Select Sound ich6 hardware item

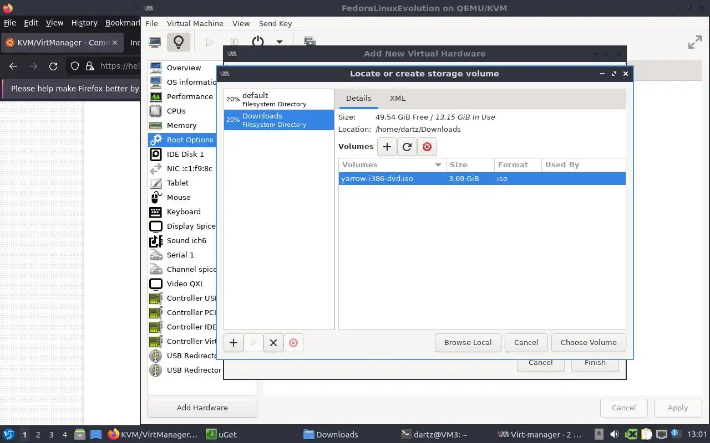pyautogui.click(x=182, y=240)
